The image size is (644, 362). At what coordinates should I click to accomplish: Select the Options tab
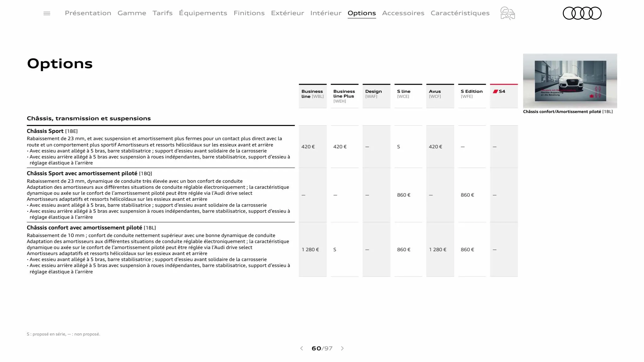(x=362, y=13)
